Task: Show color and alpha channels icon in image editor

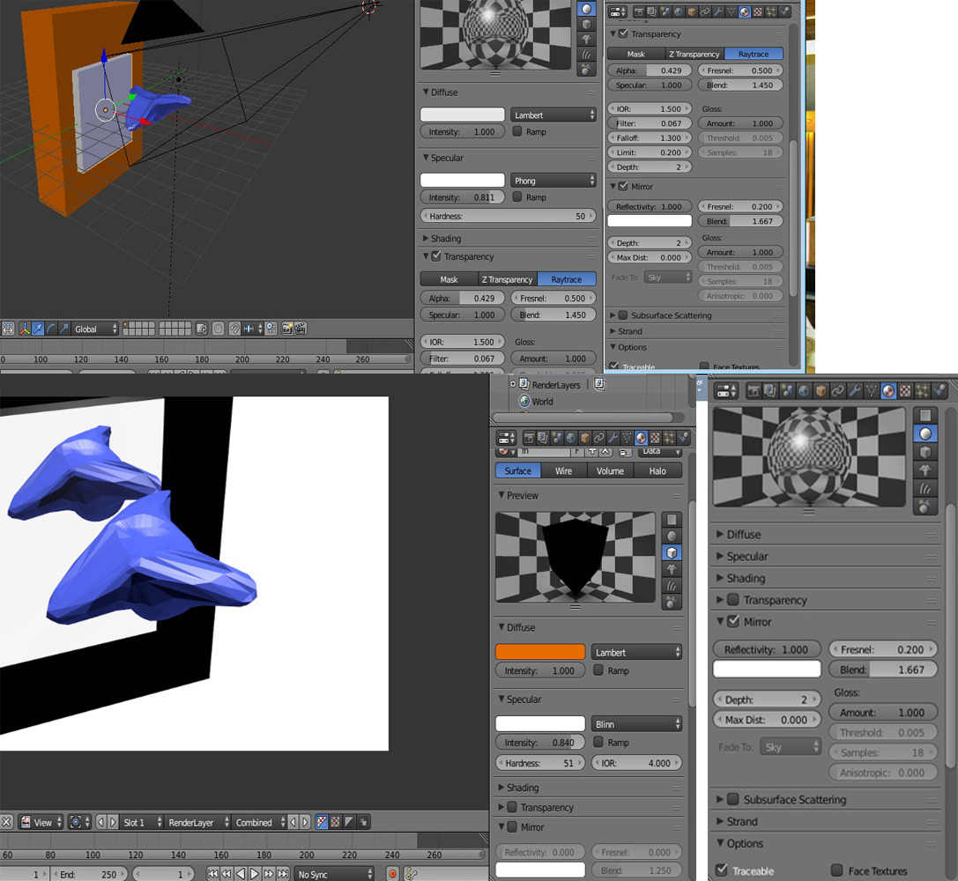Action: 322,822
